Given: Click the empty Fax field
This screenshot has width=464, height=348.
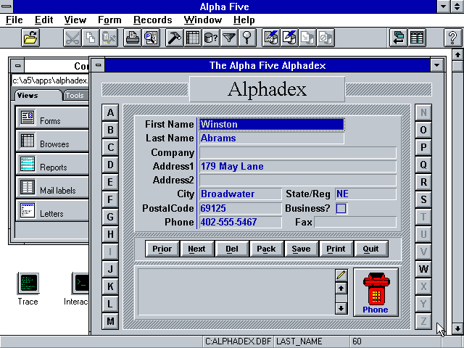Looking at the screenshot, I should 355,223.
